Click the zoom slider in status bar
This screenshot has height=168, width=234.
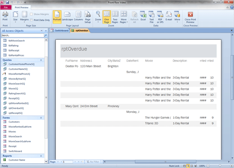[x=220, y=166]
